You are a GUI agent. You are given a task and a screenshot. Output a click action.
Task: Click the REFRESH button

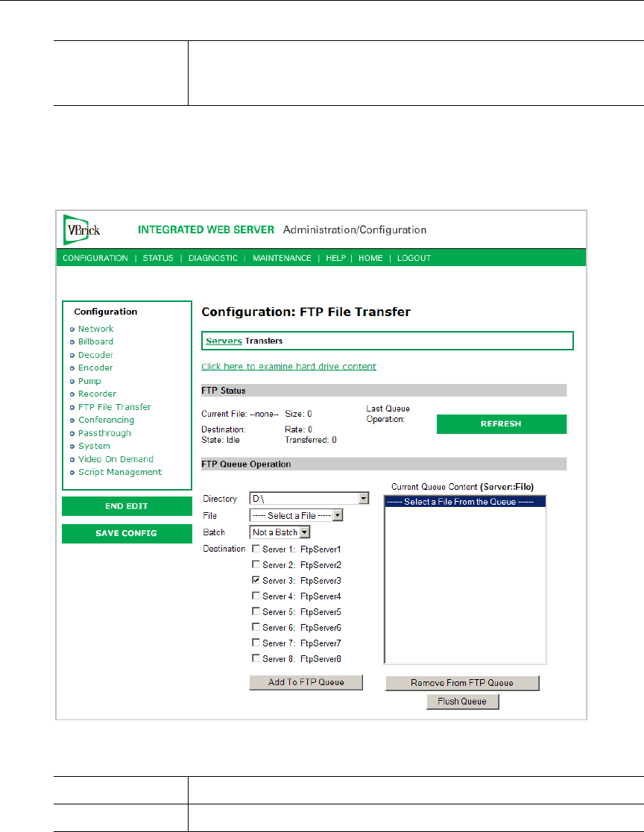coord(502,424)
